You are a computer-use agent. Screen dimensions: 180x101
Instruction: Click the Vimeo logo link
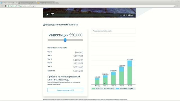click(x=131, y=15)
